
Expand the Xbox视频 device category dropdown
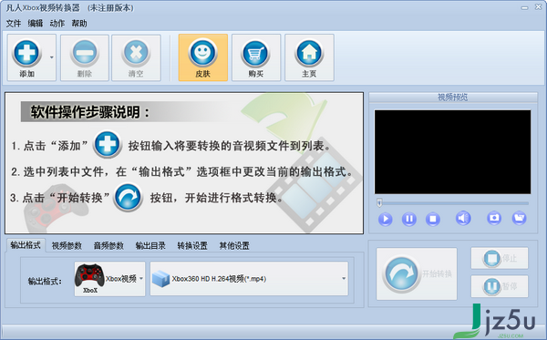coord(141,279)
